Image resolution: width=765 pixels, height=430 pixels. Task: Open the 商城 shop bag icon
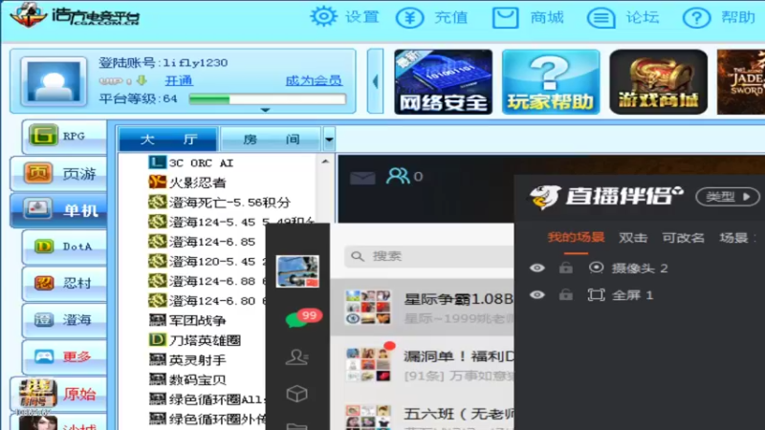505,18
